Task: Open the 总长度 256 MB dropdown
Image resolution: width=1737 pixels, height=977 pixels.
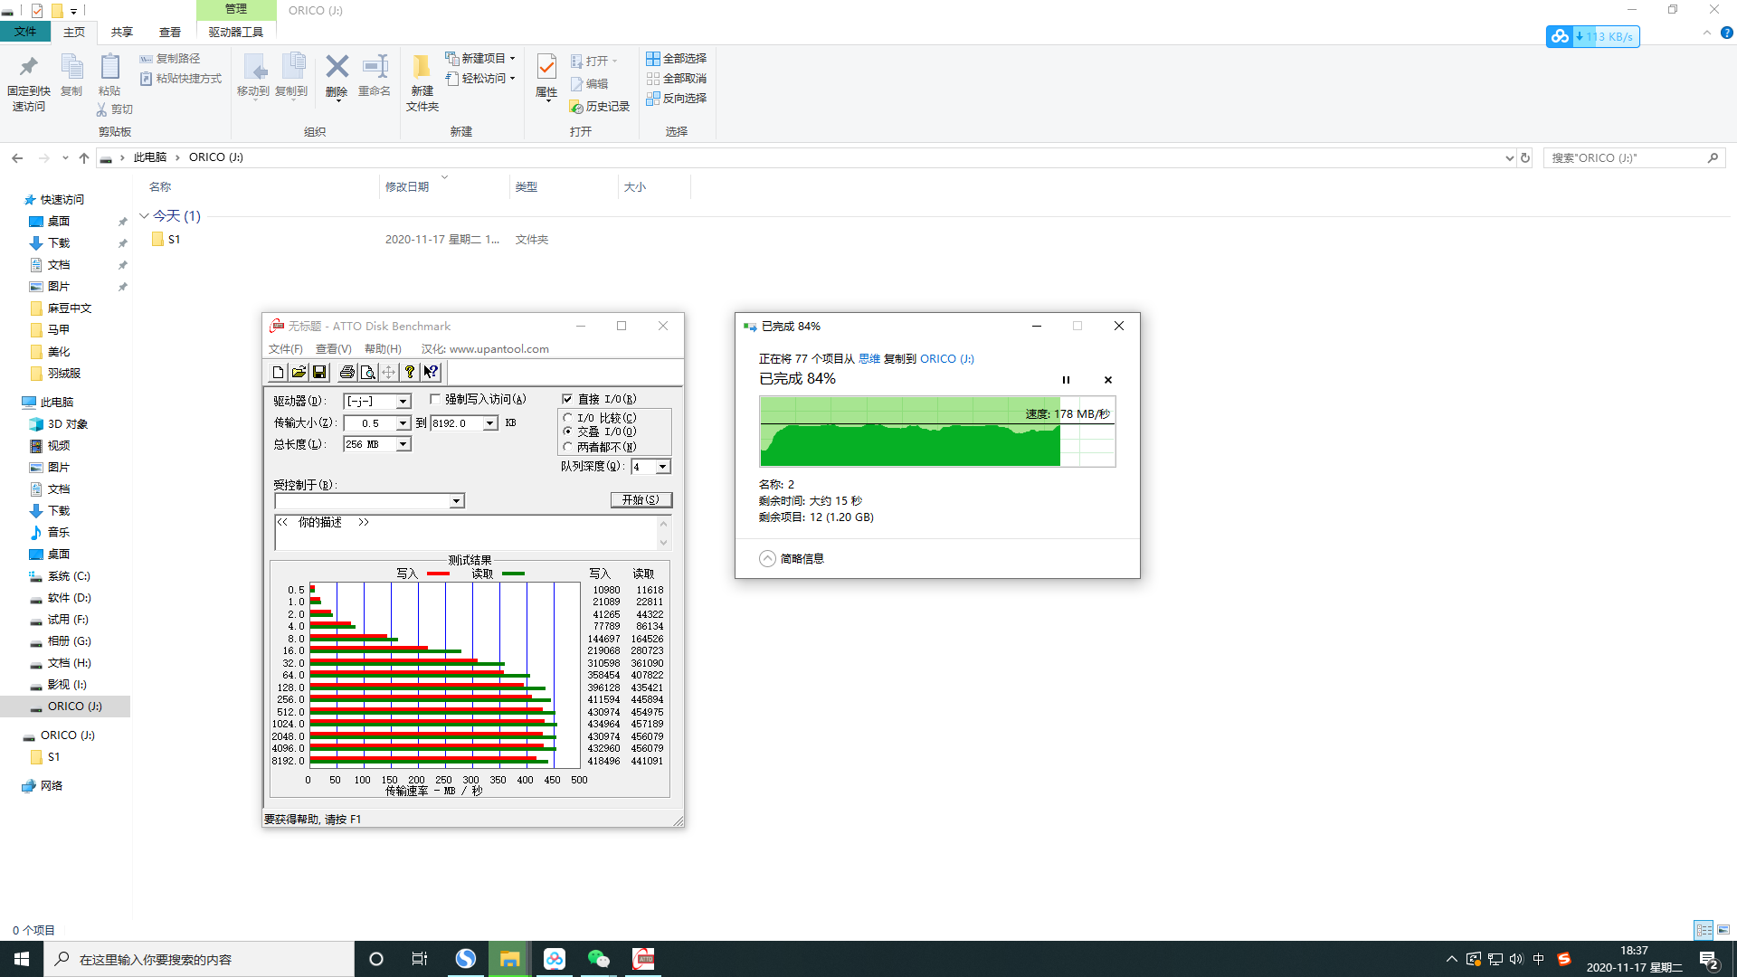Action: [403, 444]
